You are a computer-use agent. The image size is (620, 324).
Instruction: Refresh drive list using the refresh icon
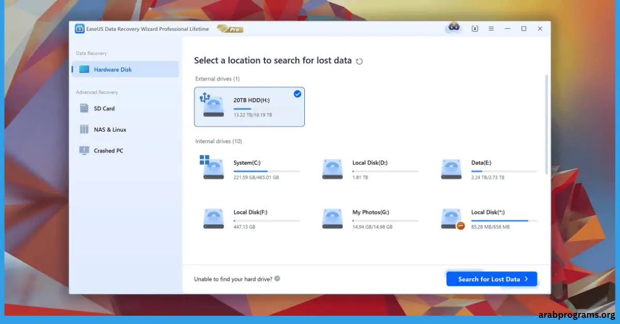(x=359, y=61)
